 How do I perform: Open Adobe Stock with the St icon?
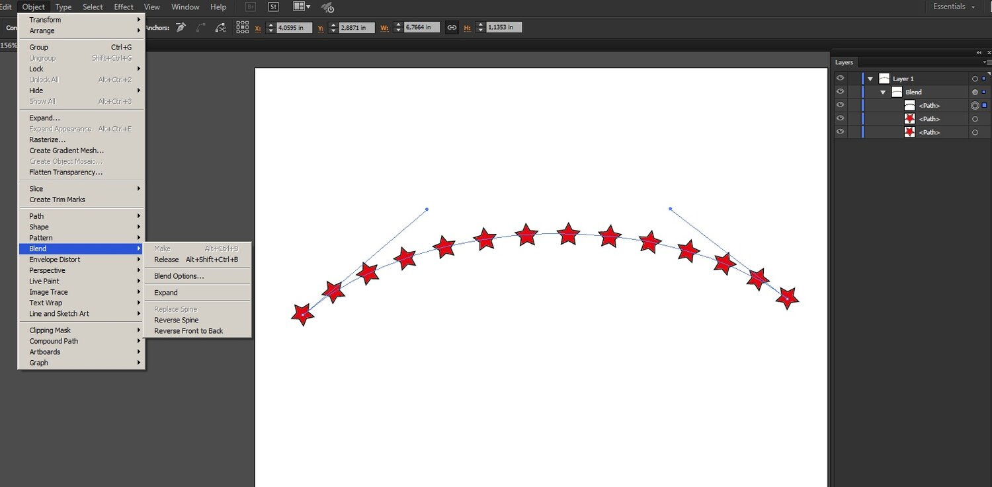pos(274,7)
